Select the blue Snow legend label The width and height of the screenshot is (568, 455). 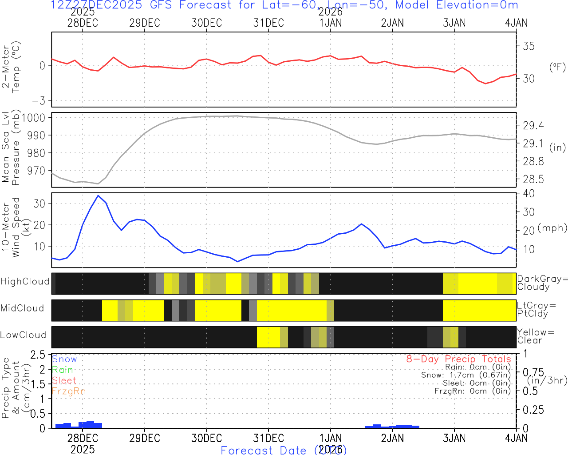64,359
